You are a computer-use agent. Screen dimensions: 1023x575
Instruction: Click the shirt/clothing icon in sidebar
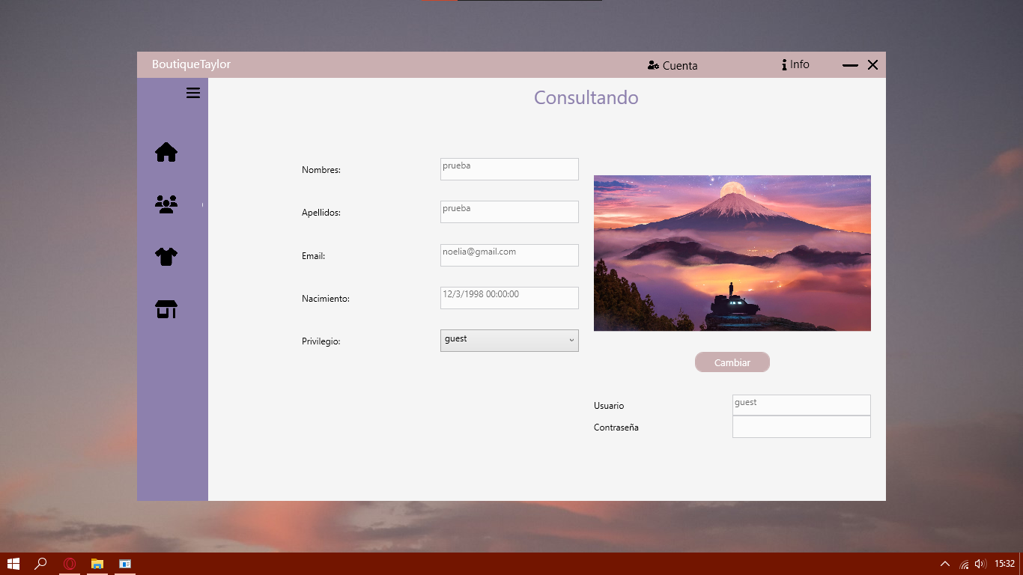[166, 256]
